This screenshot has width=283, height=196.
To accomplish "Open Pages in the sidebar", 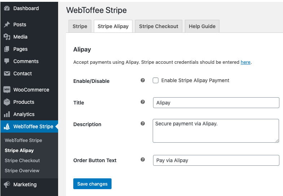I will [29, 49].
